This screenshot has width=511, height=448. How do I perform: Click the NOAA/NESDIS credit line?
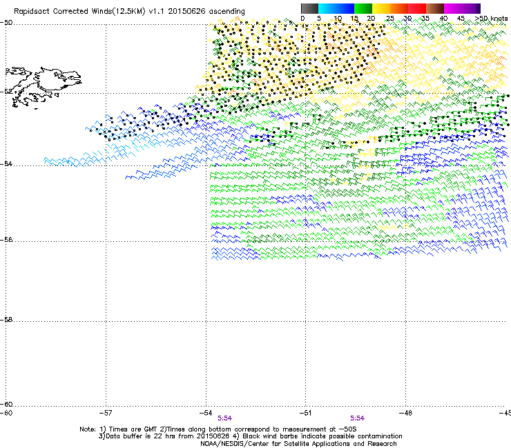[x=298, y=444]
